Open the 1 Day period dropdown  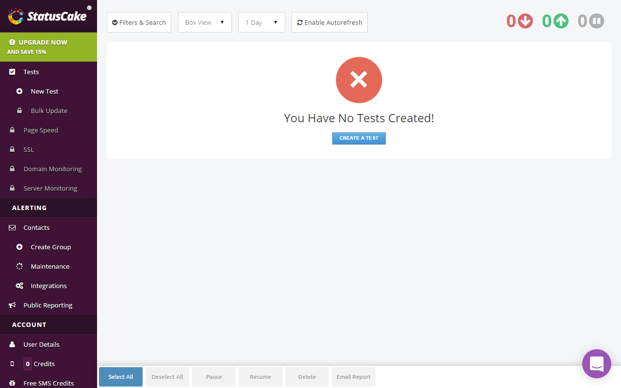(x=261, y=22)
